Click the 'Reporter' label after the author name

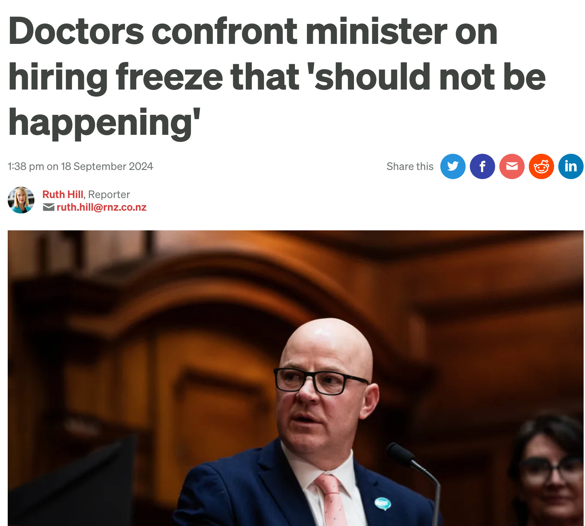(109, 194)
